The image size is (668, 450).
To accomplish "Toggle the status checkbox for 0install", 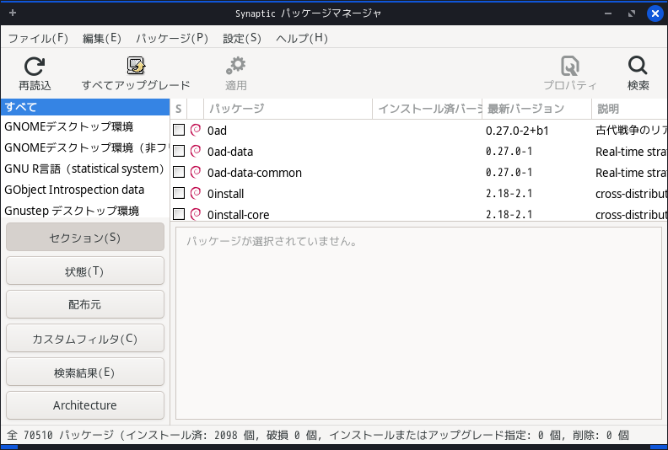I will tap(179, 194).
